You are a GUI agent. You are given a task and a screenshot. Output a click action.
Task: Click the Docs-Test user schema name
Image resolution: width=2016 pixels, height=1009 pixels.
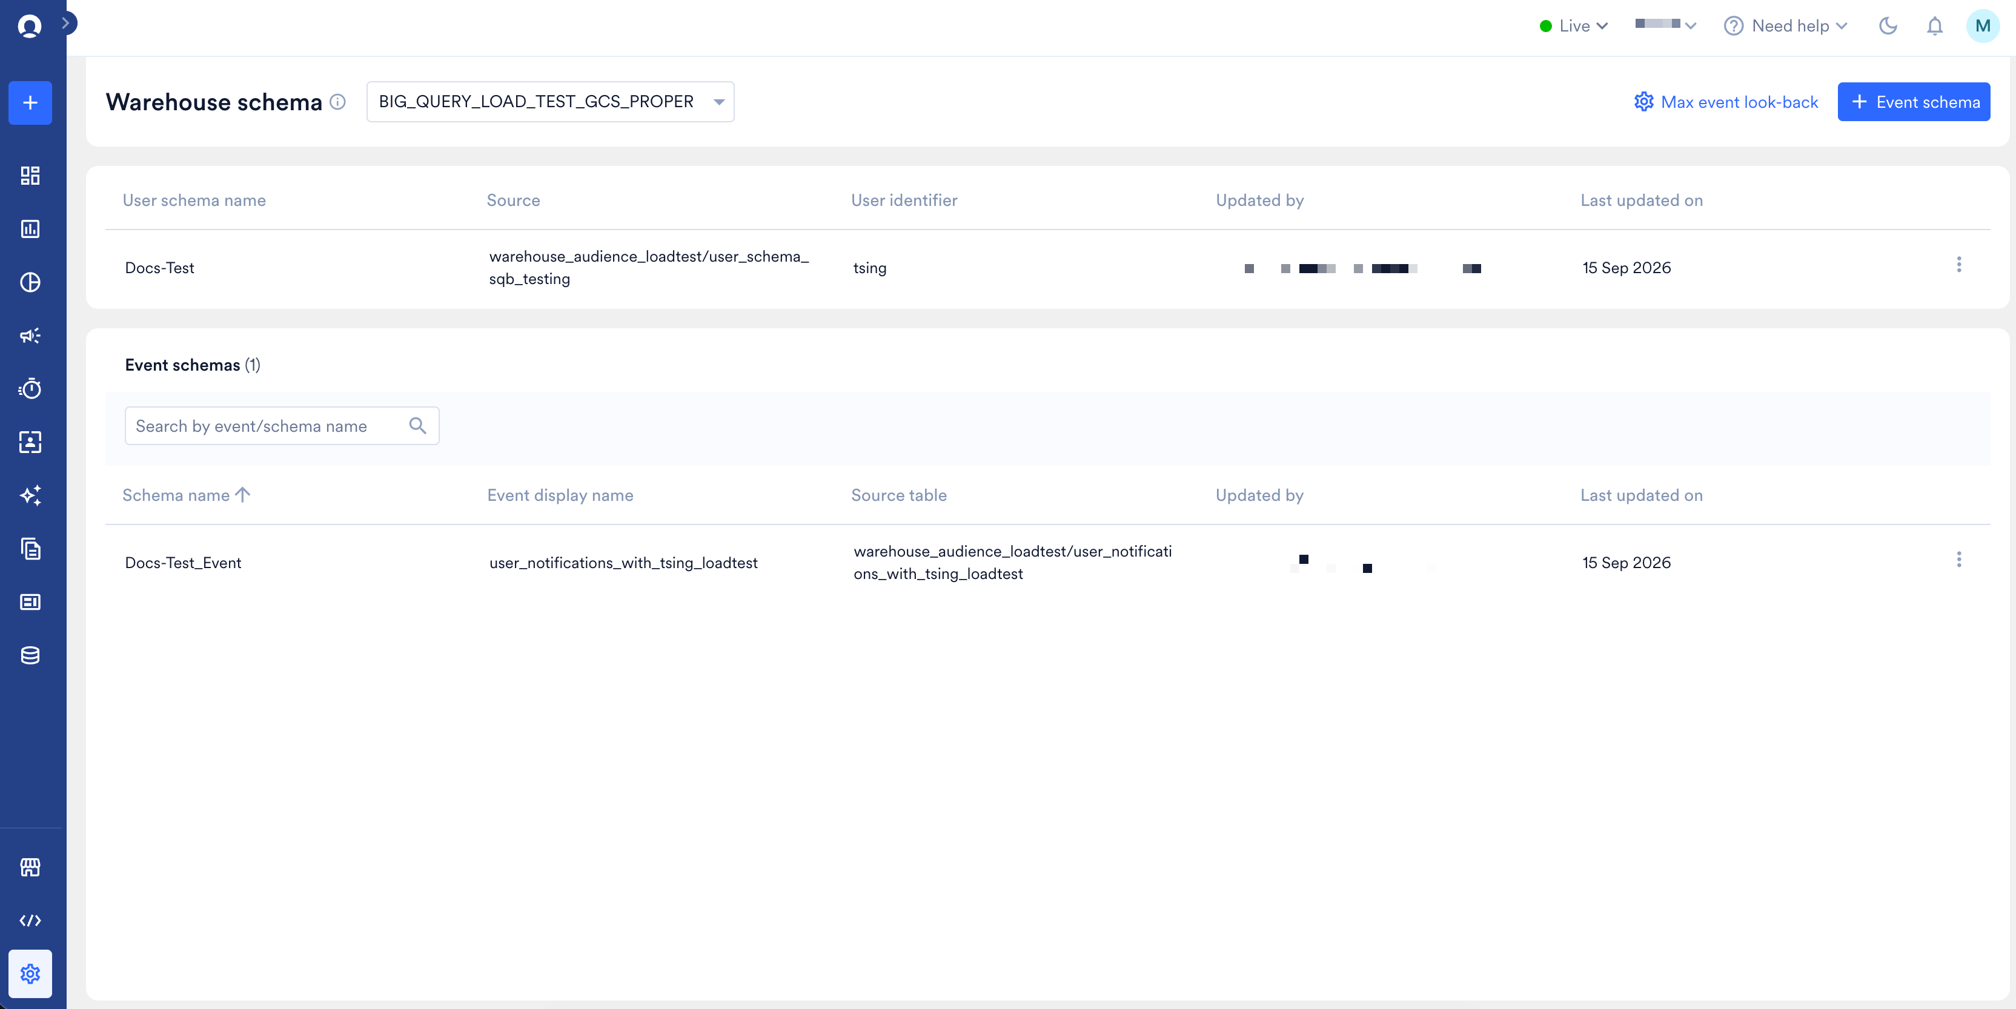(160, 268)
